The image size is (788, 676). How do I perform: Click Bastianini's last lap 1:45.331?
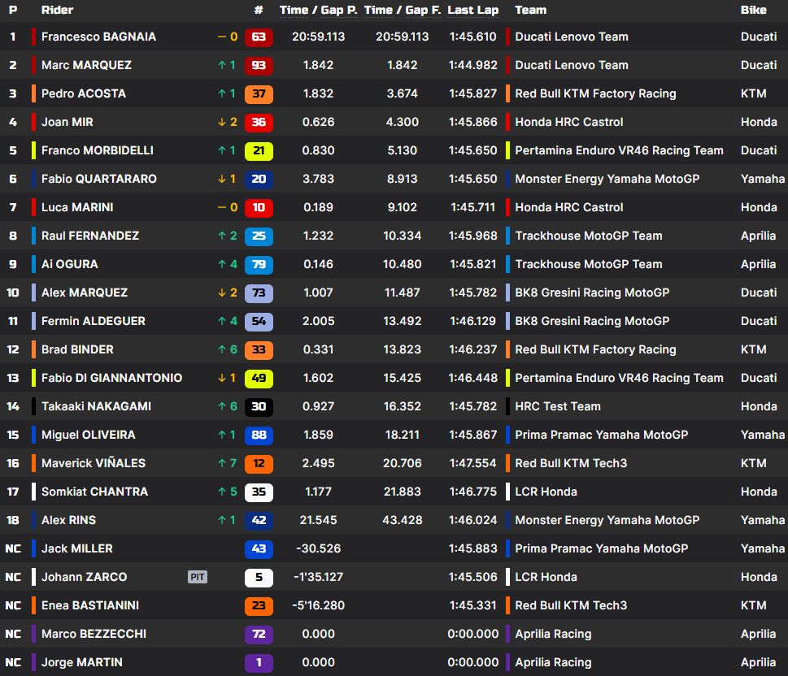click(473, 605)
